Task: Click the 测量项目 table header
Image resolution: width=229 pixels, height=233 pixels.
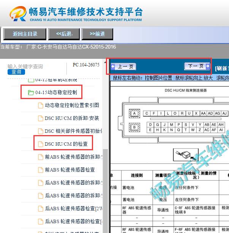Action: (x=163, y=175)
